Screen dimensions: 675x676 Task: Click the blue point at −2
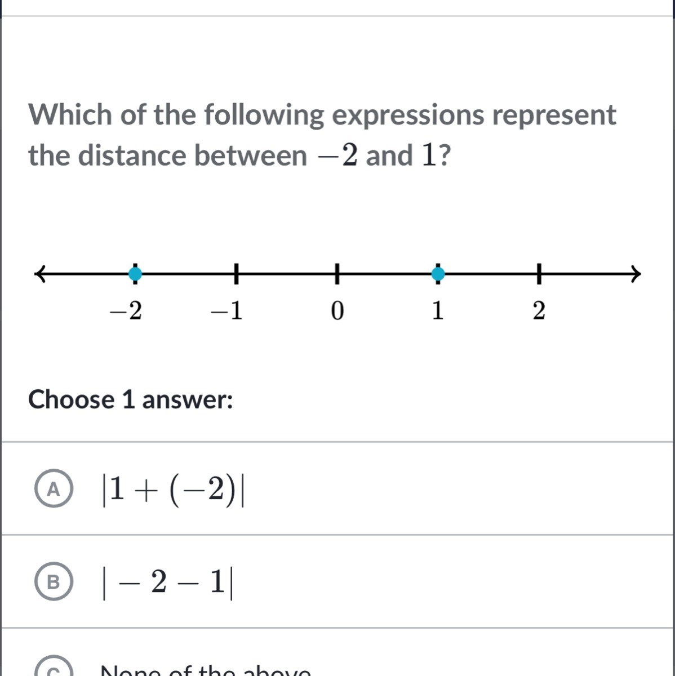coord(135,274)
